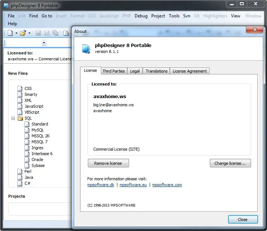Click the Java file icon

[x=20, y=177]
